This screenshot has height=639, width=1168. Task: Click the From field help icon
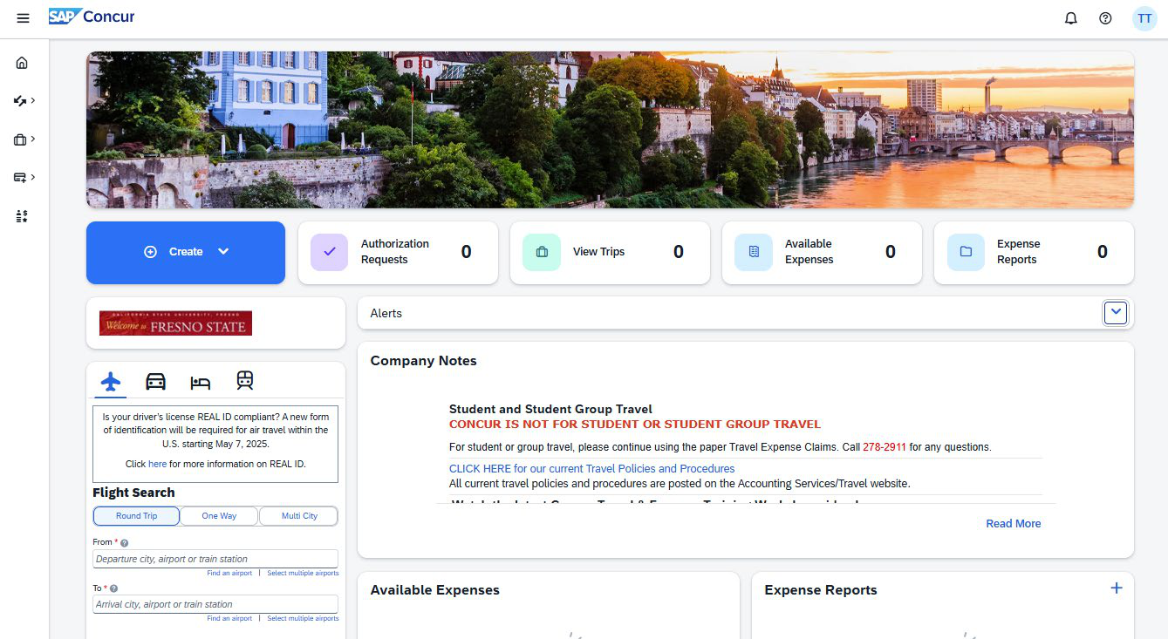tap(124, 543)
